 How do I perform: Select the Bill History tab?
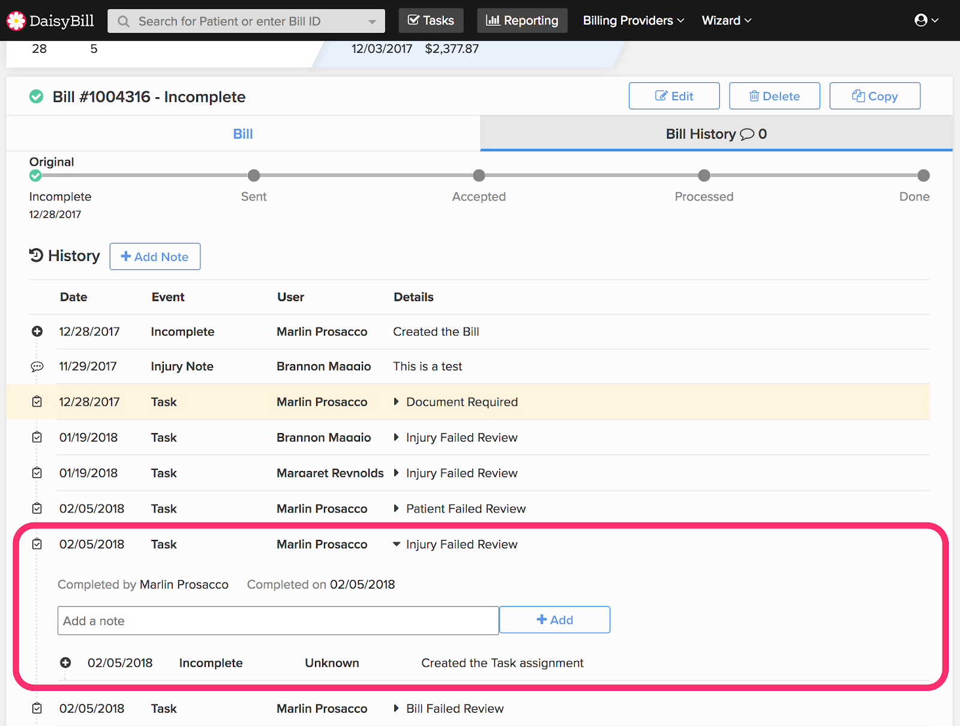716,134
